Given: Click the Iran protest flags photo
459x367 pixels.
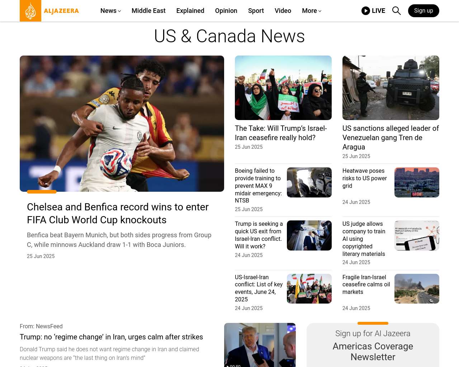Looking at the screenshot, I should click(283, 88).
